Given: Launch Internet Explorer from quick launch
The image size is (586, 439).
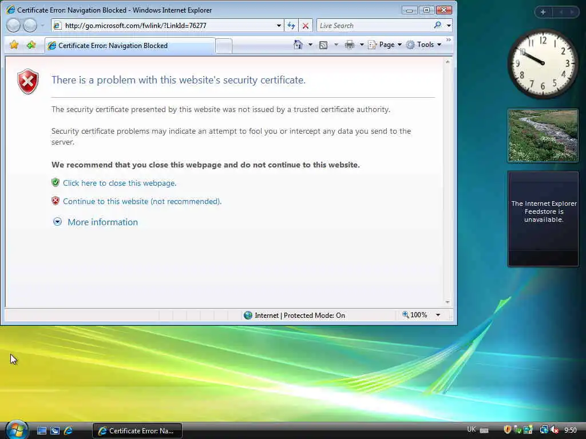Looking at the screenshot, I should 68,430.
